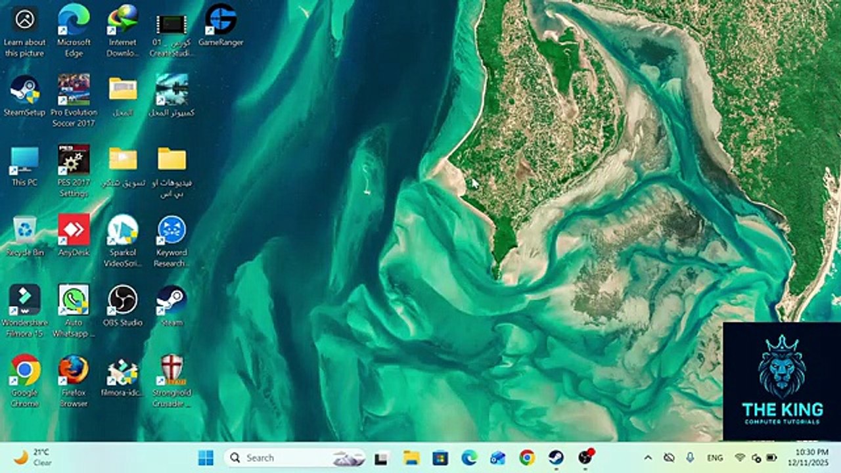
Task: Select the This PC desktop icon
Action: (24, 166)
